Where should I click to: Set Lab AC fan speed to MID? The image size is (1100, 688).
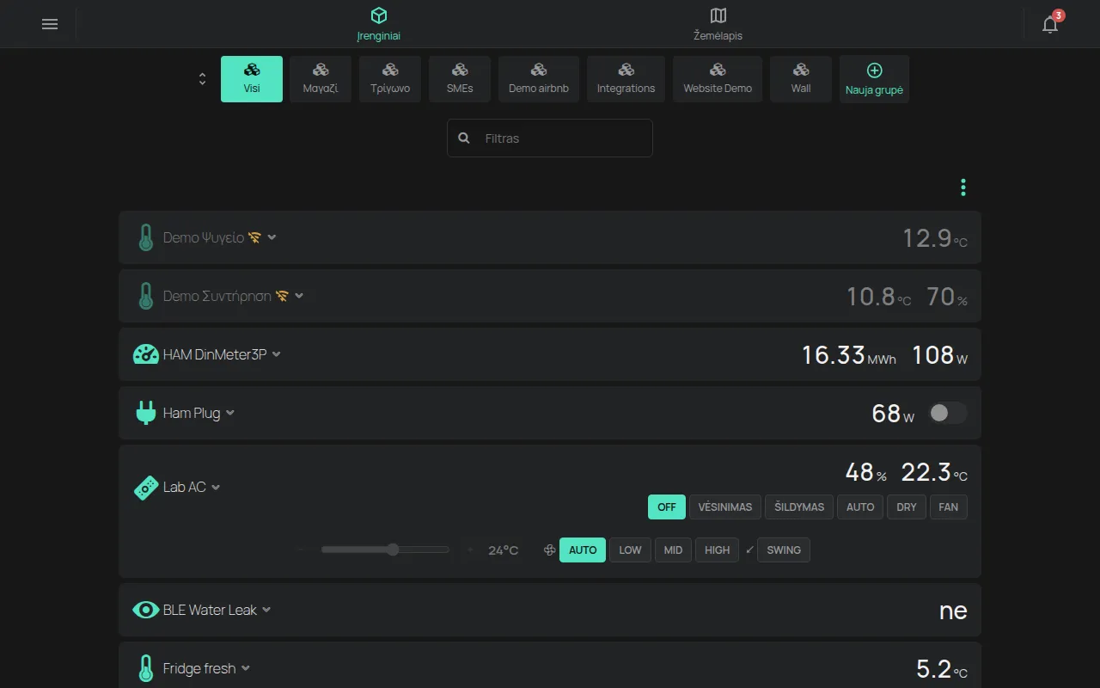674,550
